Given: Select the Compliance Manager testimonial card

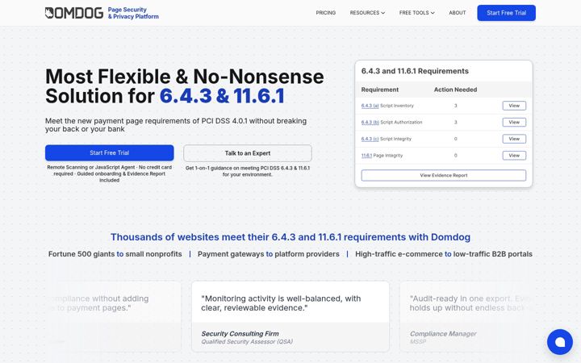Looking at the screenshot, I should click(x=467, y=317).
